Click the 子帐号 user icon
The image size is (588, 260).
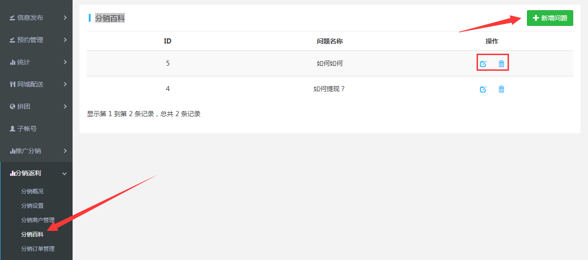[12, 129]
